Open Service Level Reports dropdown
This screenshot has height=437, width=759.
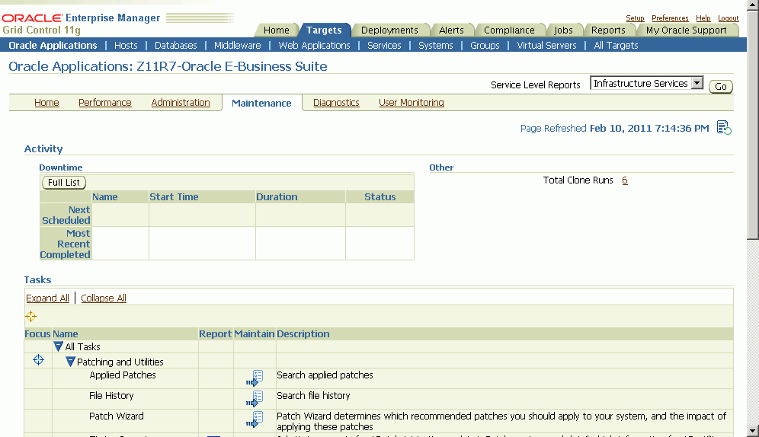[646, 83]
